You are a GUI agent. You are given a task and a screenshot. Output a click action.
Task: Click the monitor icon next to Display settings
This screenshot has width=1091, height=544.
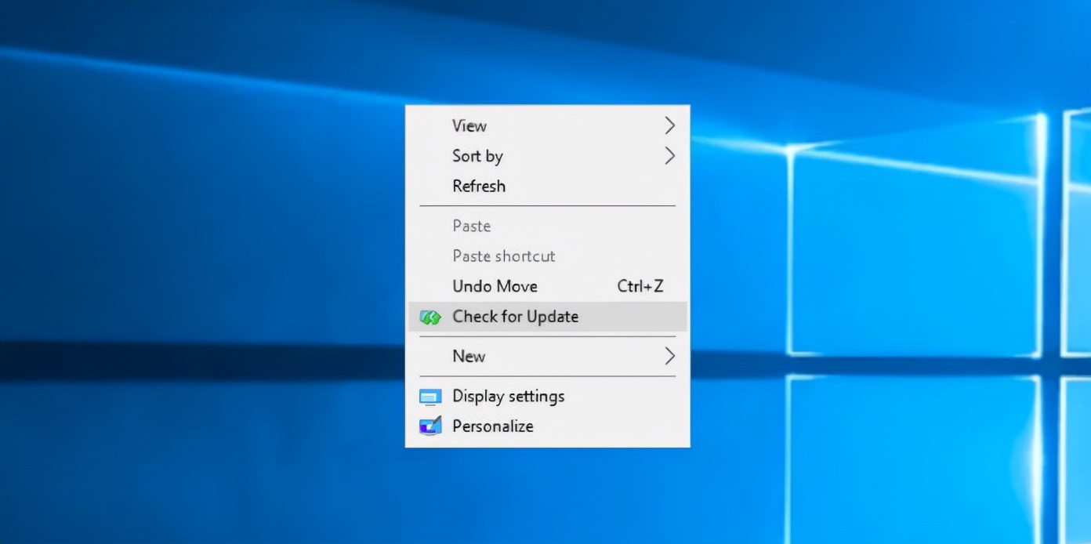point(430,397)
